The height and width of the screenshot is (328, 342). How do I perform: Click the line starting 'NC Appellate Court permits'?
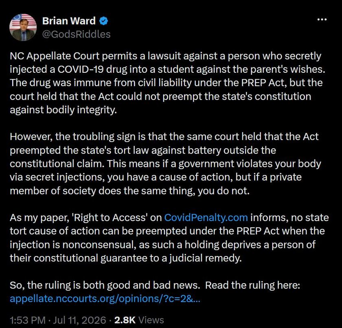point(166,56)
